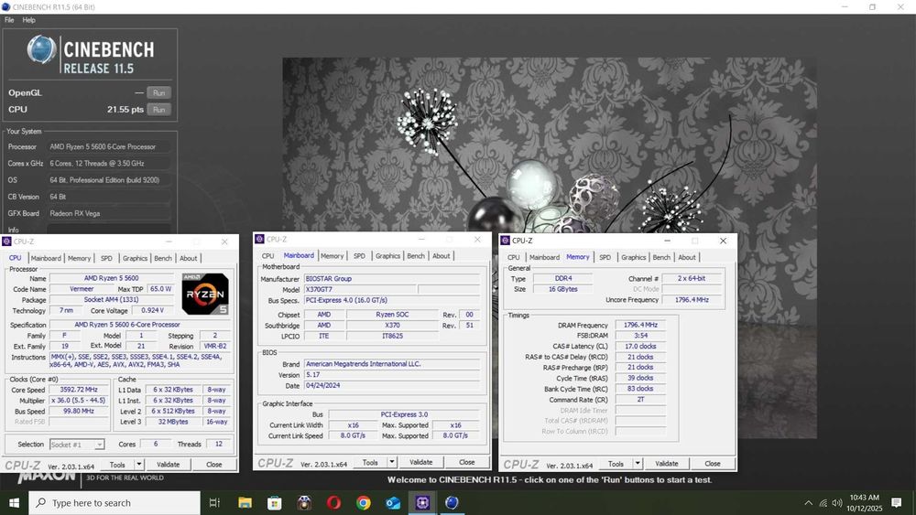The image size is (916, 515).
Task: Open Tools dropdown arrow in left CPU-Z window
Action: coord(139,465)
